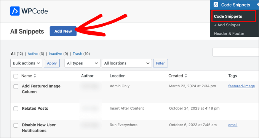The image size is (259, 138).
Task: Click the March 23, 2024 created date
Action: 192,86
